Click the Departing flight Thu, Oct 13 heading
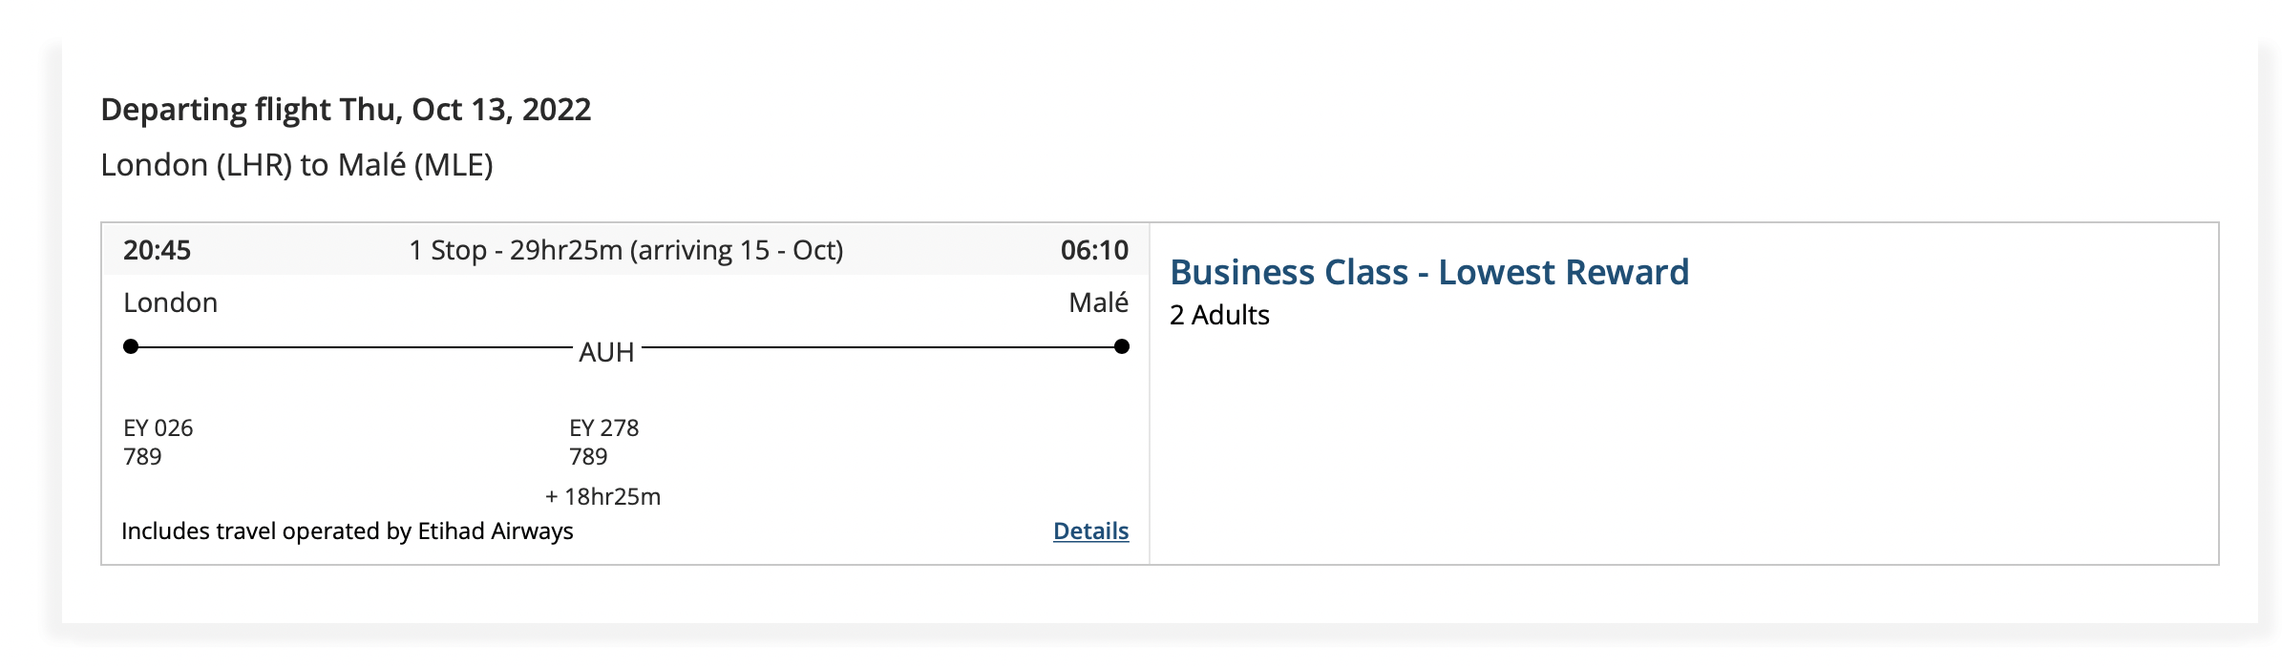The image size is (2282, 666). pyautogui.click(x=346, y=110)
